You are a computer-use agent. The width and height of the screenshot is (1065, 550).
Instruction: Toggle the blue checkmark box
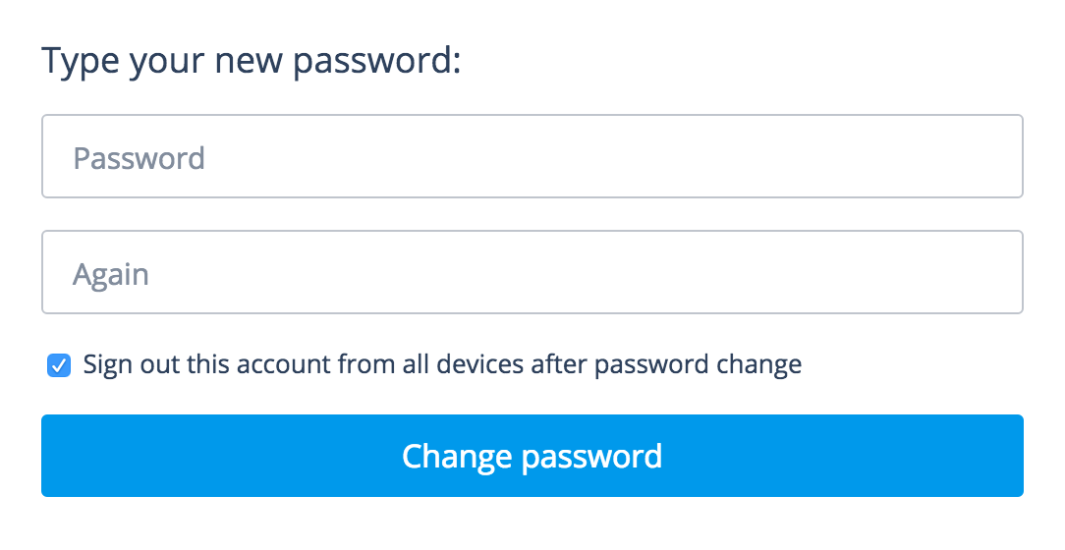pos(60,366)
